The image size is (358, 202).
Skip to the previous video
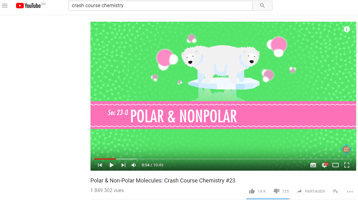click(x=100, y=165)
